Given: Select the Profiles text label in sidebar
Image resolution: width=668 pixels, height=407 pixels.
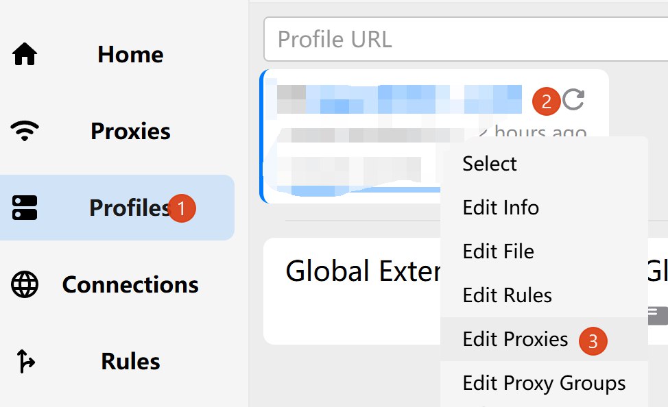Looking at the screenshot, I should click(129, 208).
